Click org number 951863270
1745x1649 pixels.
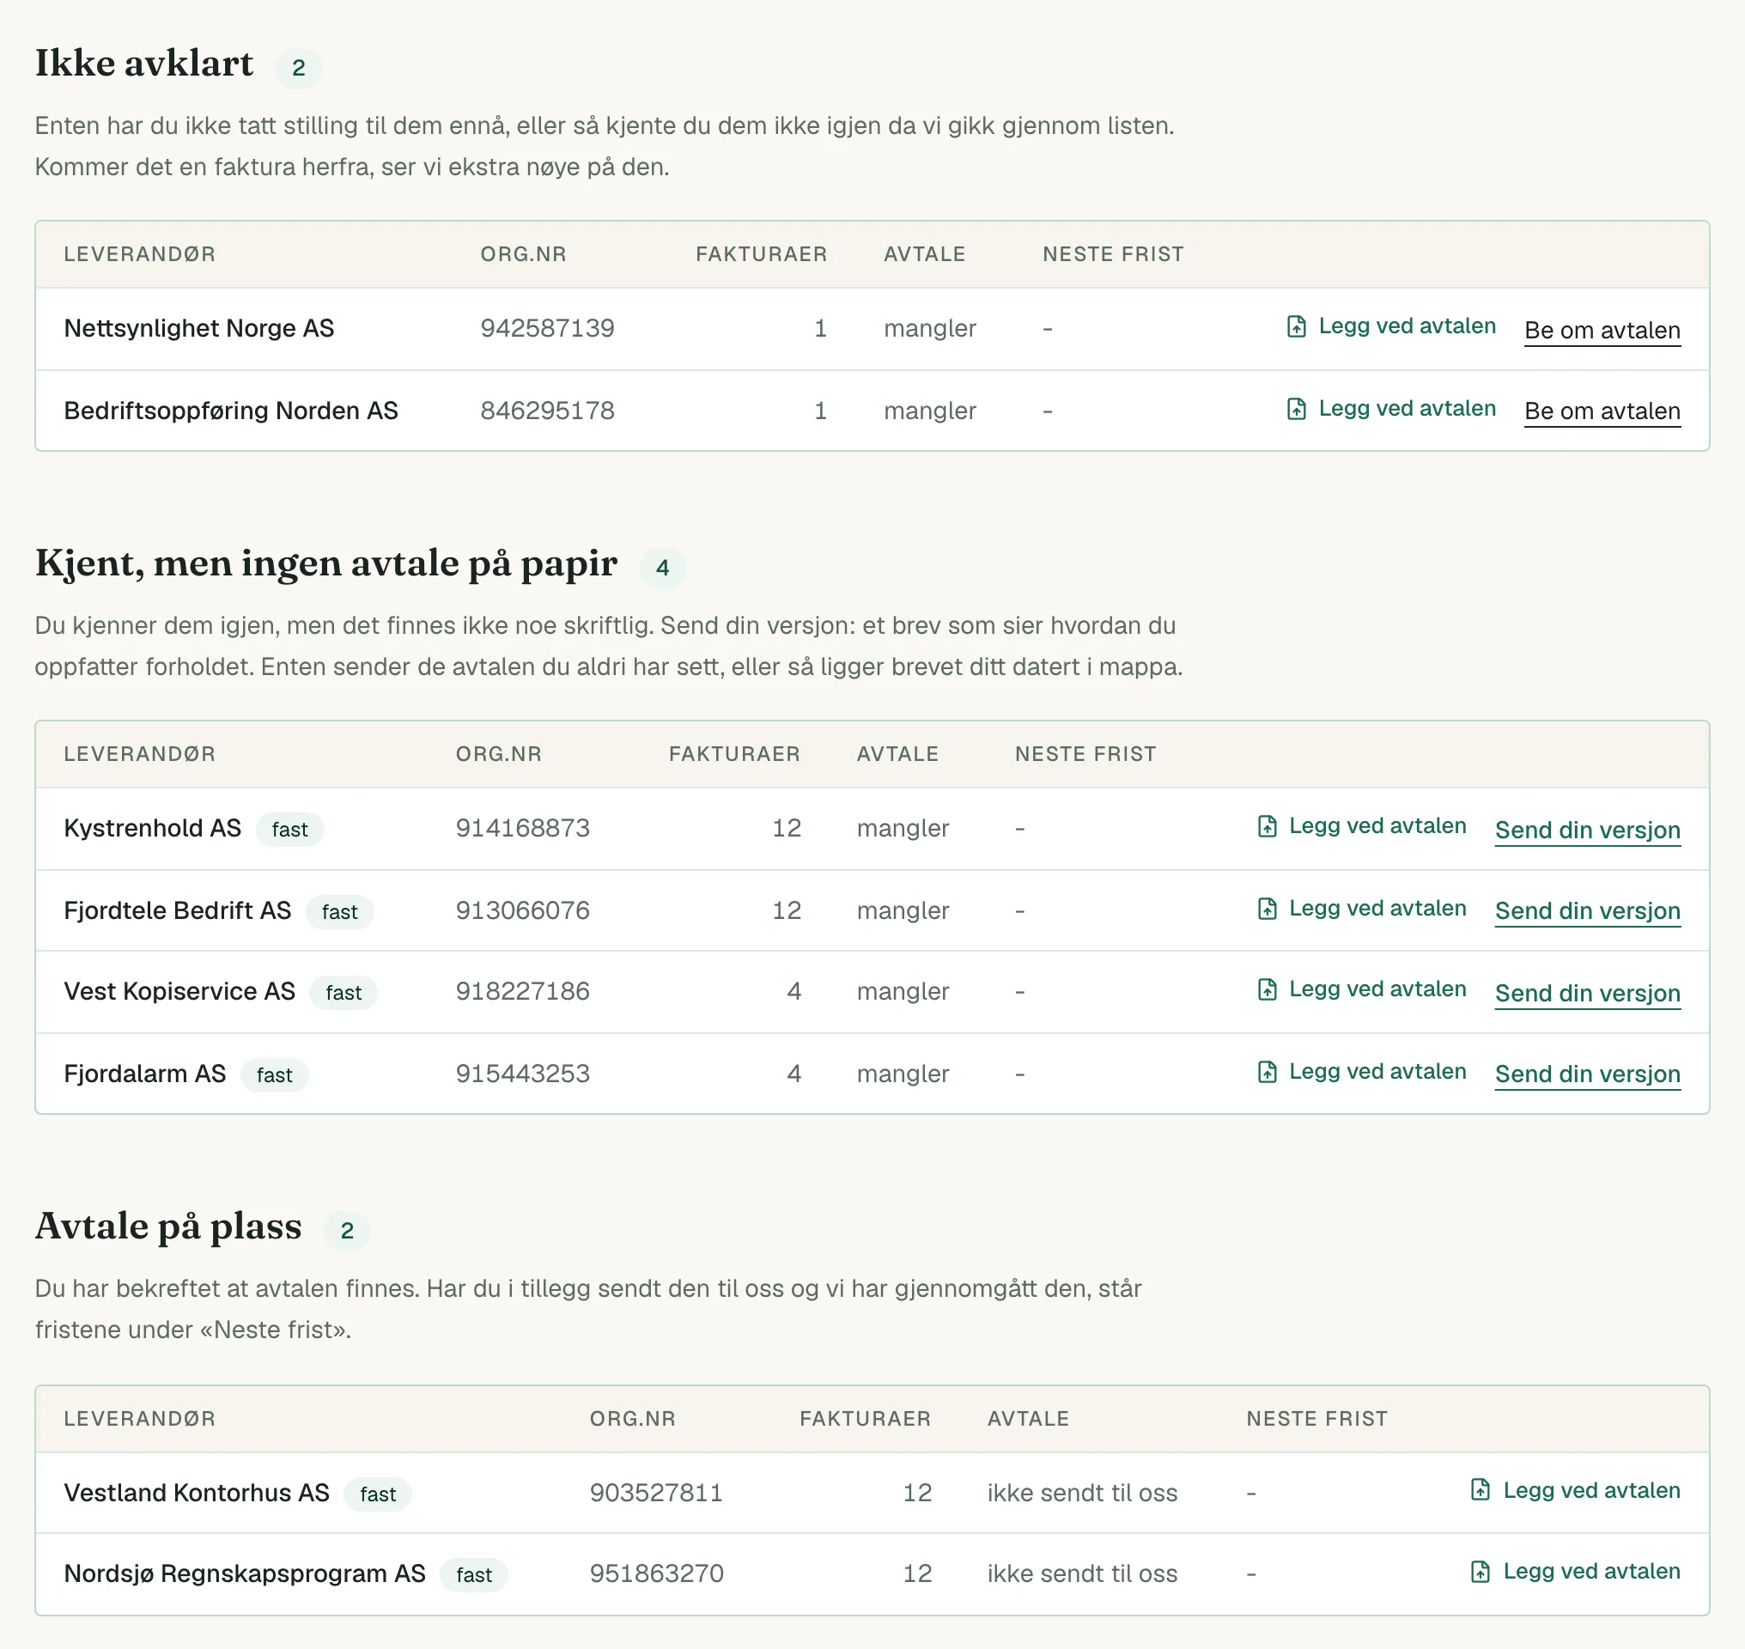656,1573
